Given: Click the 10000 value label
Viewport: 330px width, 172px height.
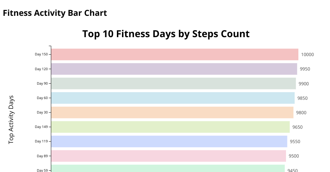Looking at the screenshot, I should pyautogui.click(x=307, y=54).
